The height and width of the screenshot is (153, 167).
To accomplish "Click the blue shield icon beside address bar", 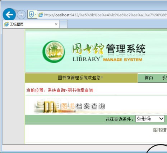I will click(31, 15).
